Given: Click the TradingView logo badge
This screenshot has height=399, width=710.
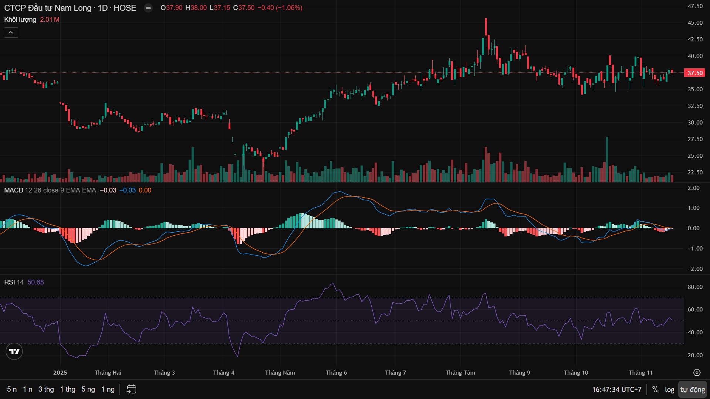Looking at the screenshot, I should point(14,351).
